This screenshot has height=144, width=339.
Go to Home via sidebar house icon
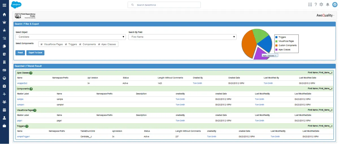coord(4,14)
